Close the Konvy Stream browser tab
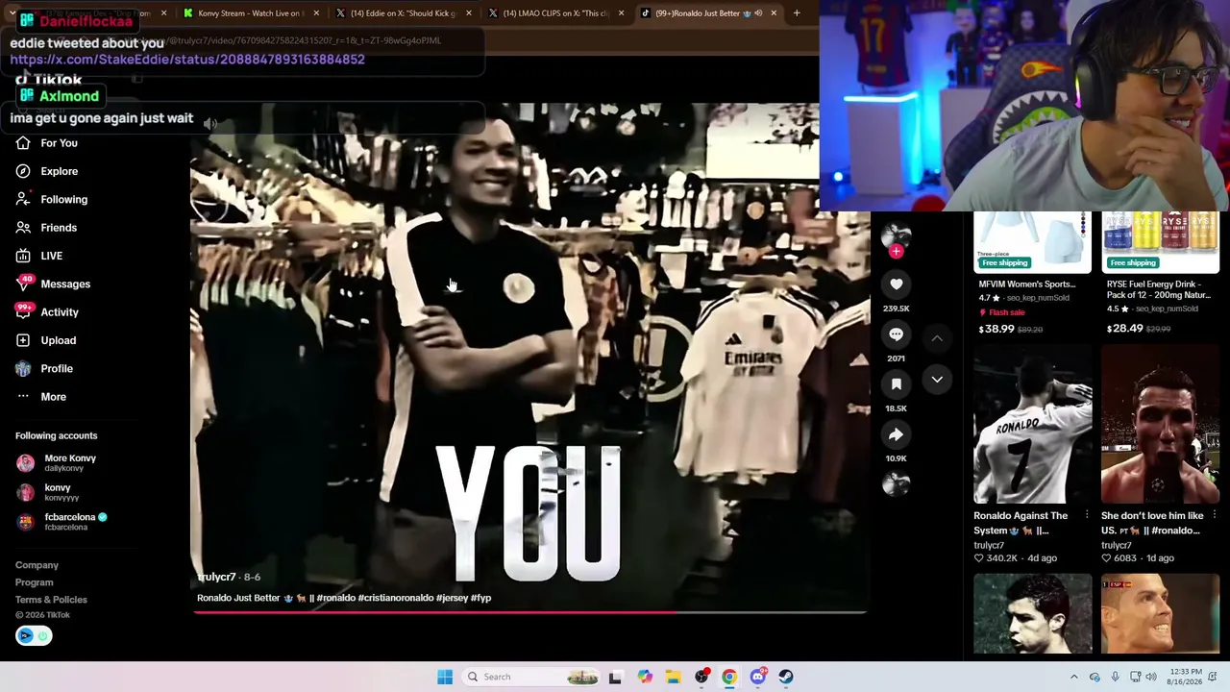 click(x=316, y=13)
